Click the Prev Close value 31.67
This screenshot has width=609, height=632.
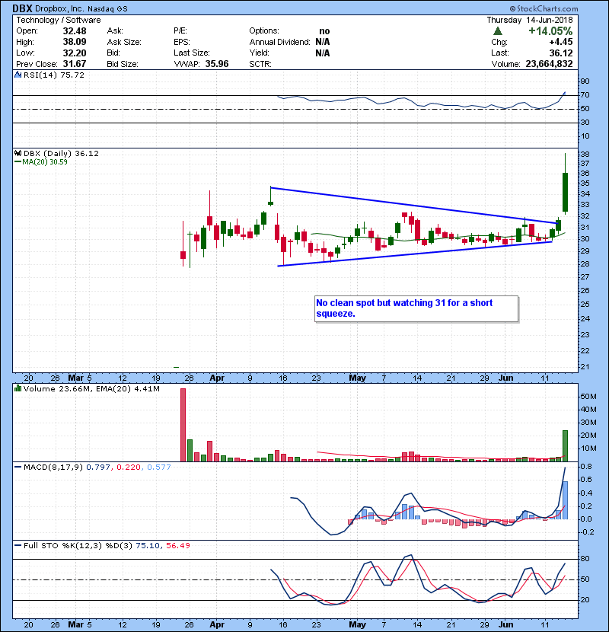(75, 64)
